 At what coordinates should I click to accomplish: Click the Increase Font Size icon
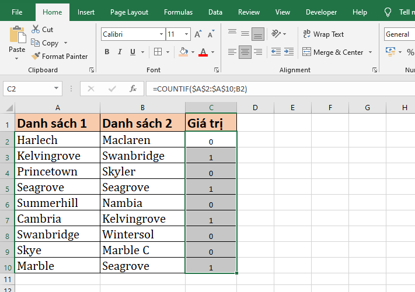(198, 34)
